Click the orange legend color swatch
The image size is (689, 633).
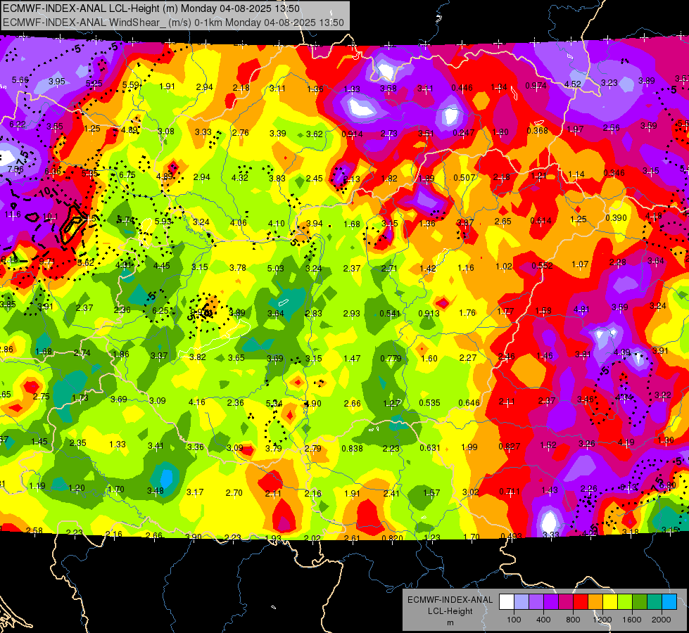tap(595, 602)
